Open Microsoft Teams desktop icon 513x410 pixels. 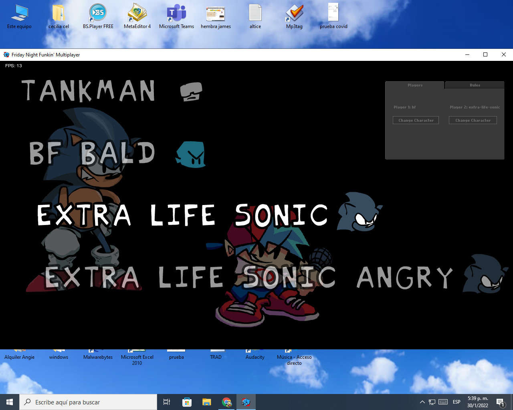point(176,12)
